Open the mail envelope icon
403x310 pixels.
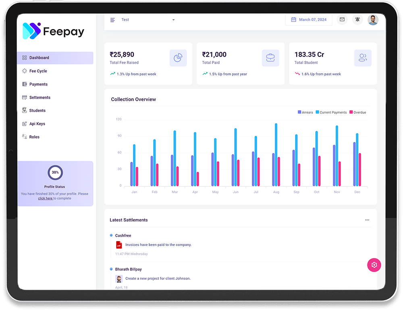pyautogui.click(x=342, y=19)
